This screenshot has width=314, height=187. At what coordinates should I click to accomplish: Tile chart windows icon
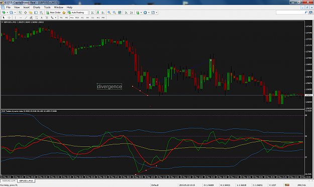tap(120, 13)
